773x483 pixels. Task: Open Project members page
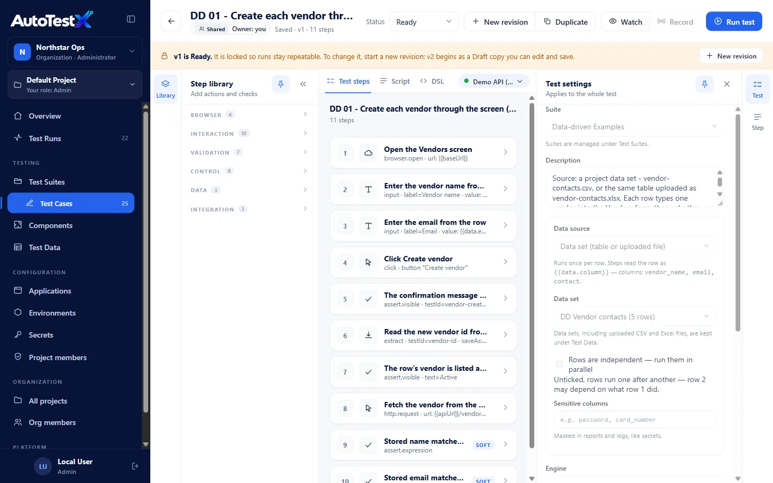[71, 357]
